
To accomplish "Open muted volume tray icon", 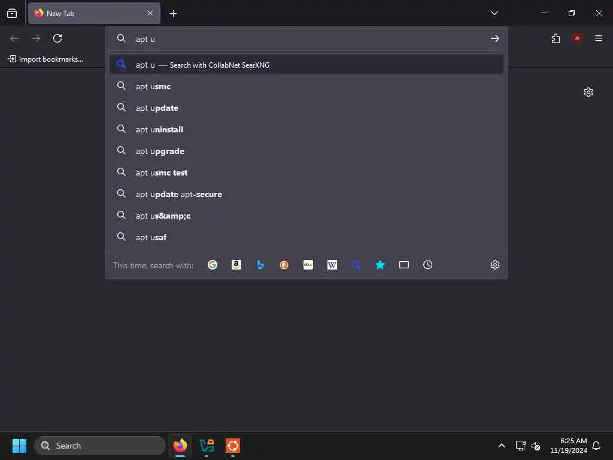I will [536, 446].
